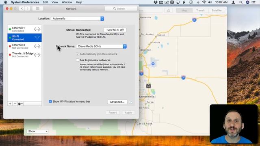The image size is (260, 146).
Task: Open the Time Machine menu bar icon
Action: click(191, 2)
